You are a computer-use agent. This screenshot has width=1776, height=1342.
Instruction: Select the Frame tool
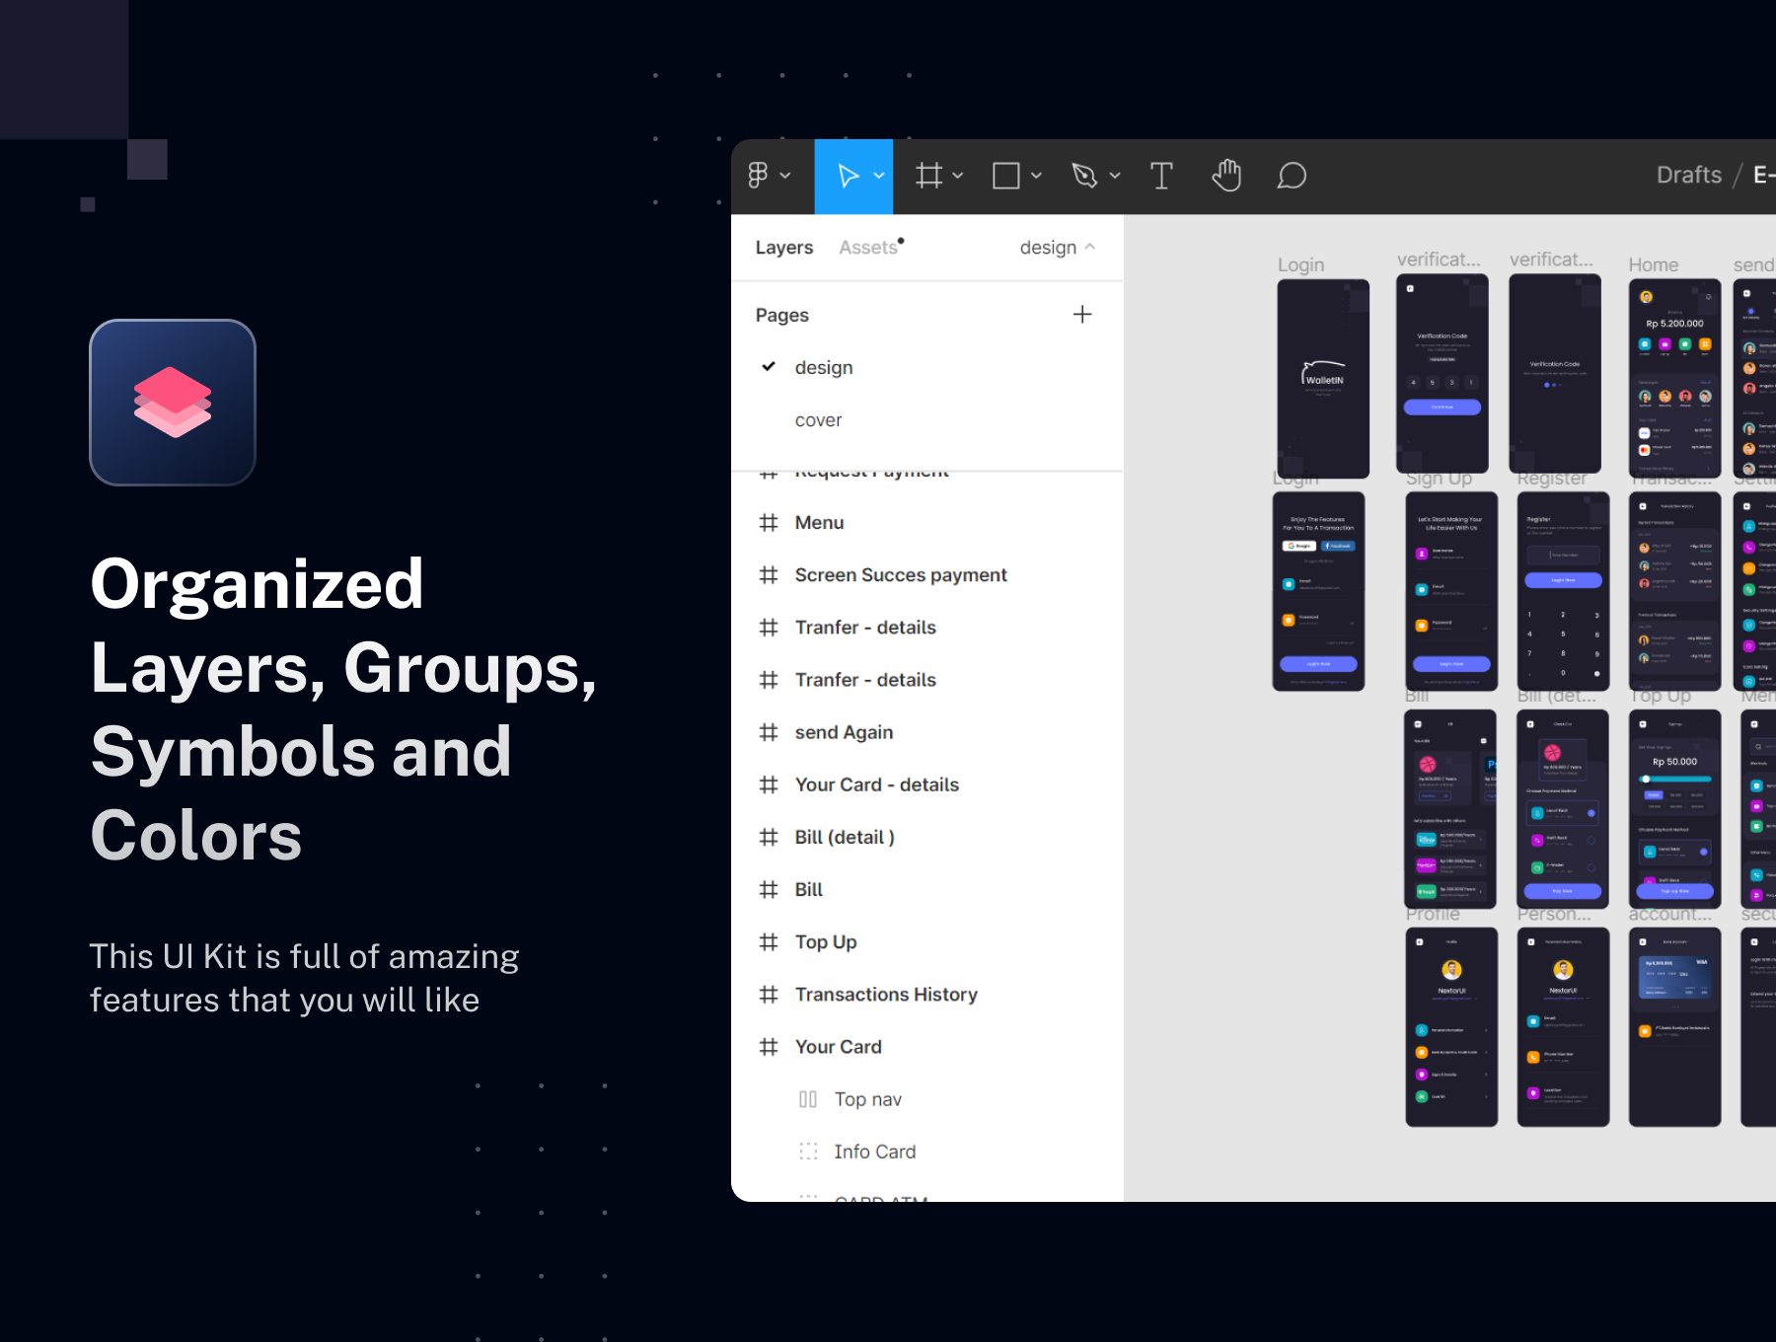[x=928, y=176]
